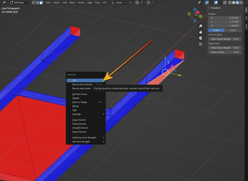This screenshot has height=181, width=248.
Task: Switch to solid shading
Action: click(233, 3)
